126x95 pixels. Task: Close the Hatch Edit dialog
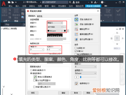click(x=98, y=11)
